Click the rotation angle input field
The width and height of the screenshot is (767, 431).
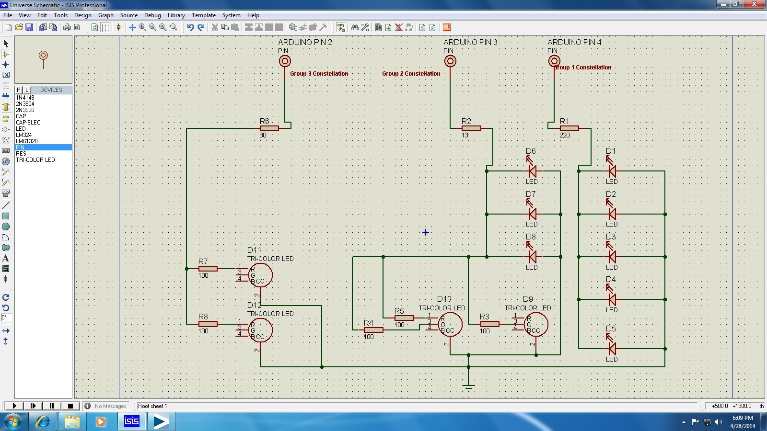click(x=6, y=318)
